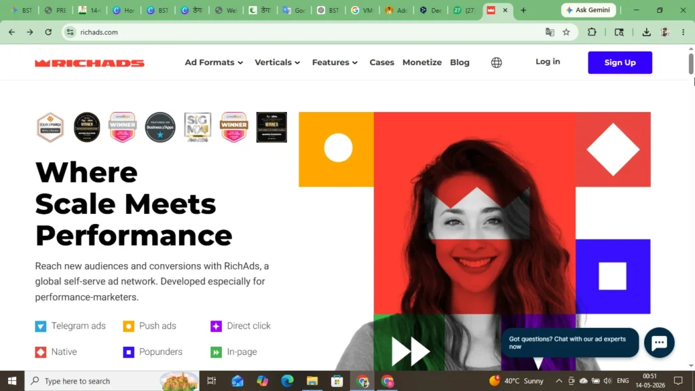Click the Business of Apps featured badge
Viewport: 695px width, 391px height.
[160, 127]
